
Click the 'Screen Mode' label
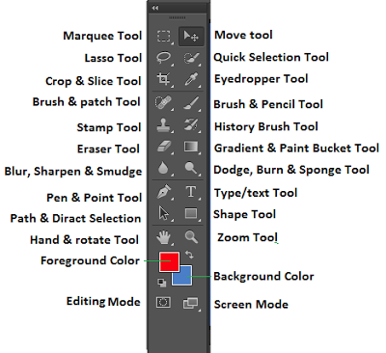(x=251, y=305)
